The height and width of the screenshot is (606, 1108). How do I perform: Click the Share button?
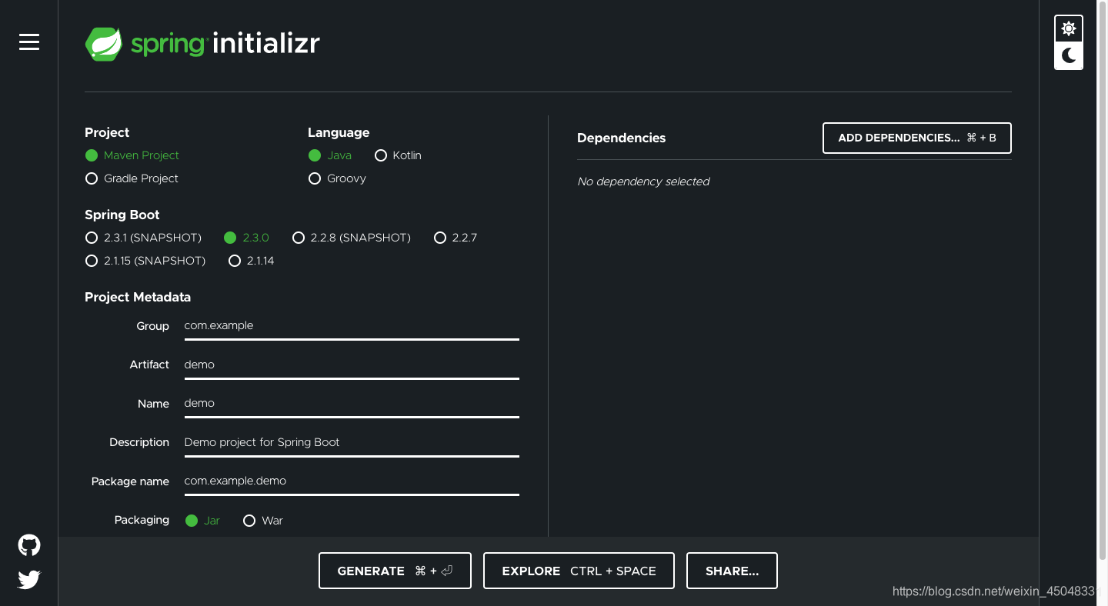[732, 571]
